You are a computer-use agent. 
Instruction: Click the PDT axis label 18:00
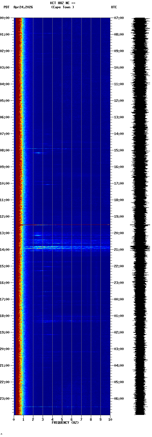click(5, 316)
